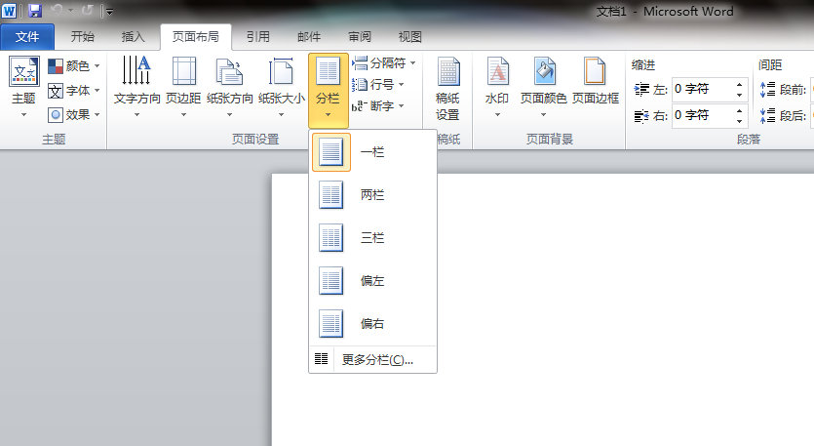This screenshot has height=446, width=814.
Task: Select Left column (偏左) option
Action: [372, 281]
